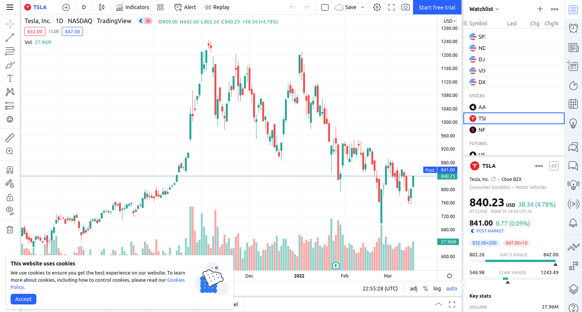
Task: Add symbol to watchlist plus icon
Action: (x=540, y=9)
